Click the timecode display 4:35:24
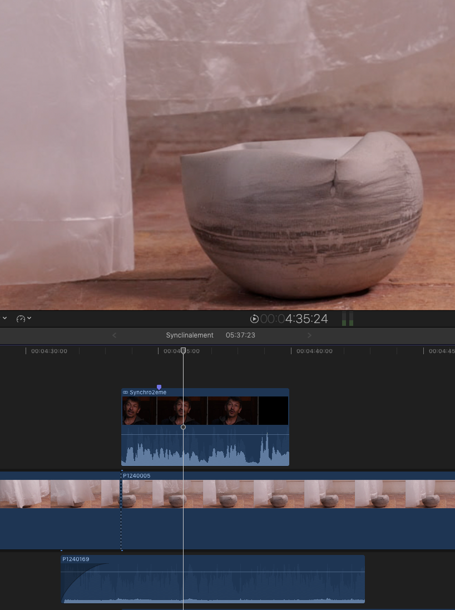Image resolution: width=455 pixels, height=610 pixels. [305, 319]
